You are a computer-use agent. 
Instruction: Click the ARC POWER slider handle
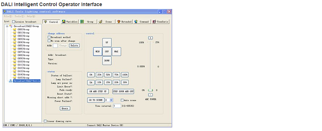(x=151, y=90)
